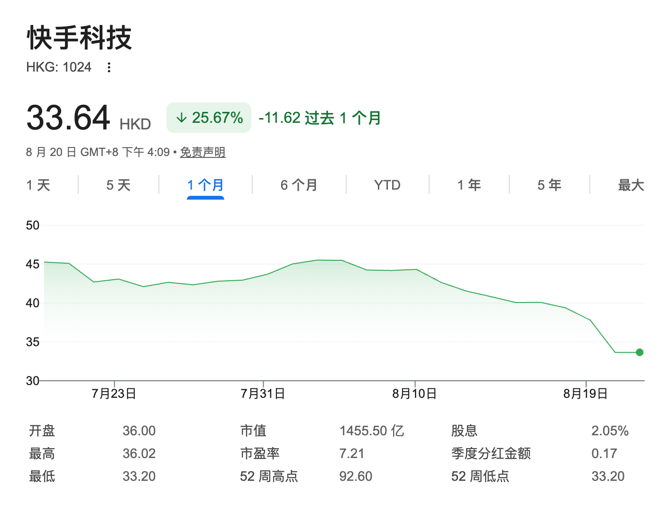Click the 52 周低点 label
This screenshot has height=514, width=661.
pos(480,476)
